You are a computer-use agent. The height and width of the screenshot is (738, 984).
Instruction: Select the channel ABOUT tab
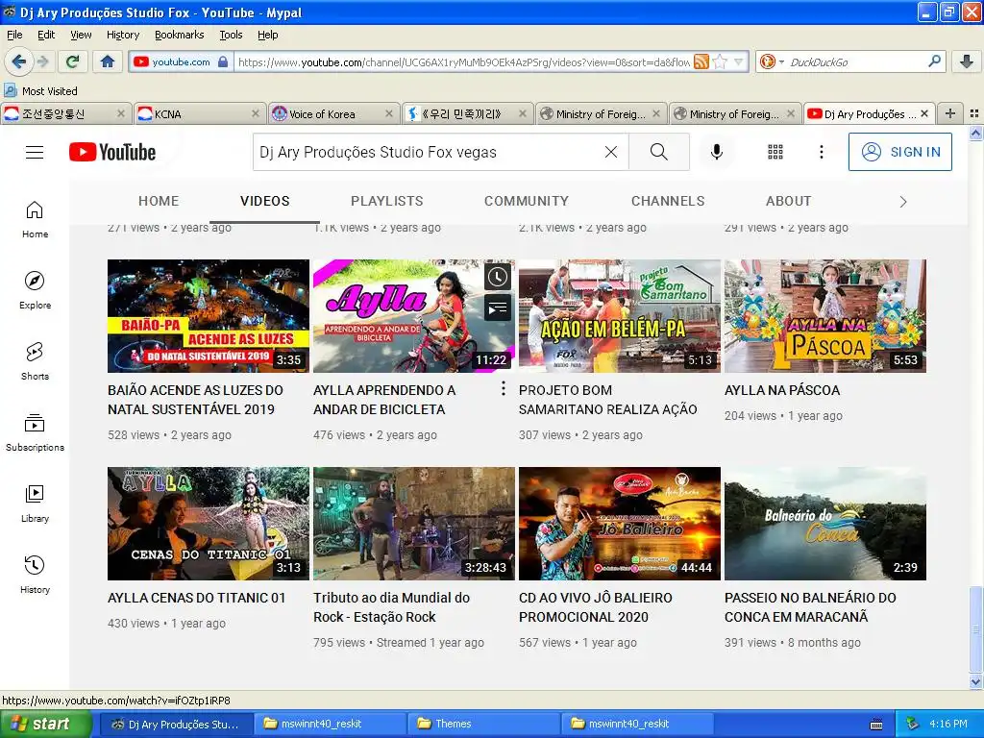point(788,201)
